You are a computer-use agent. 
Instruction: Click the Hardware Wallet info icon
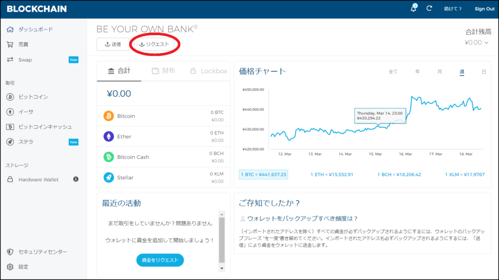(76, 179)
